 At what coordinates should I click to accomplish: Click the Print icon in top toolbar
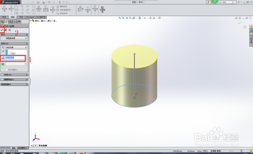click(x=43, y=2)
